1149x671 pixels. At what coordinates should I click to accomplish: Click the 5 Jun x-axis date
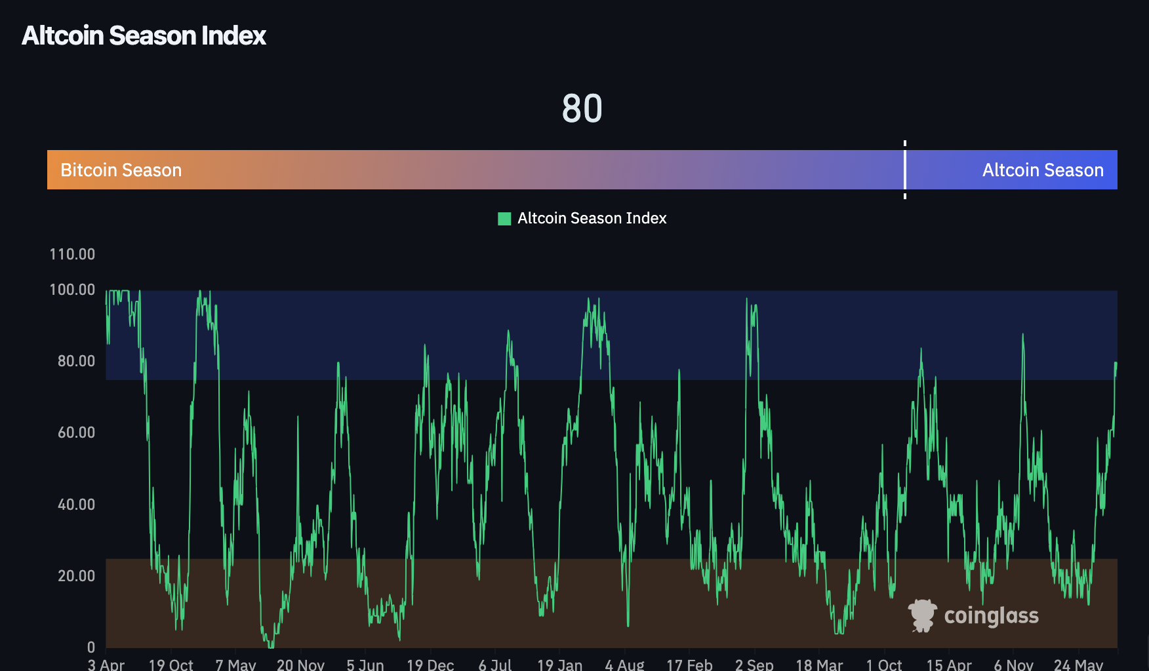365,664
